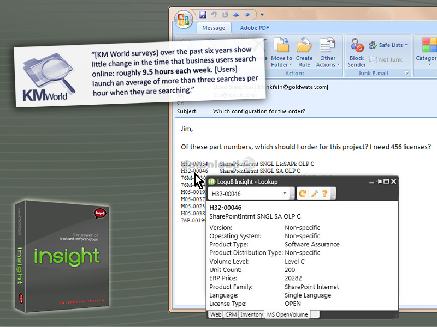Click the sender address lblankfein@goldwater.com
Image resolution: width=437 pixels, height=327 pixels.
[x=292, y=87]
